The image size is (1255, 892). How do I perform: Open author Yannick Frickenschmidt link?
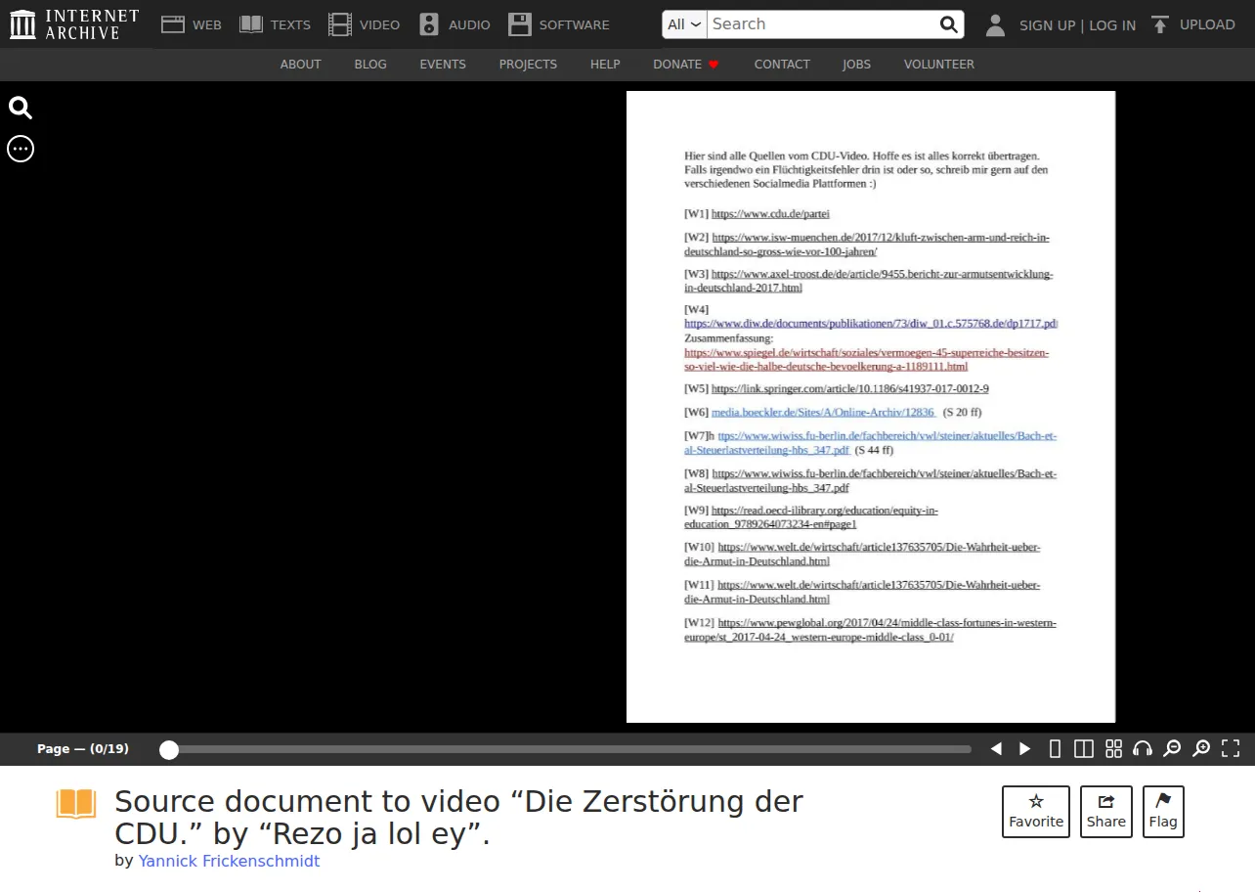229,861
